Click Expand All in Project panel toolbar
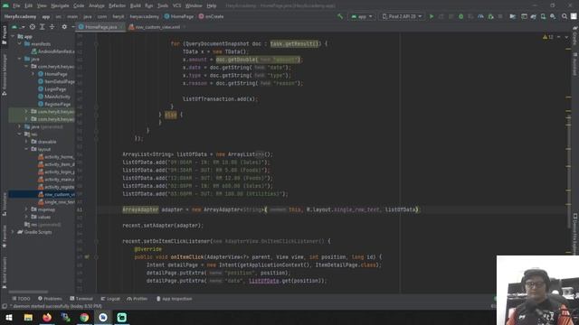Screen dimensions: 579x325 point(43,27)
